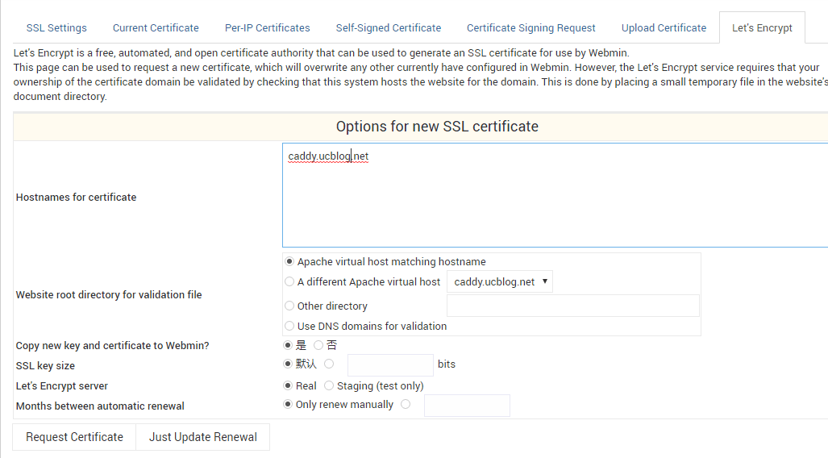Open Per-IP Certificates tab
The image size is (828, 458).
tap(267, 28)
